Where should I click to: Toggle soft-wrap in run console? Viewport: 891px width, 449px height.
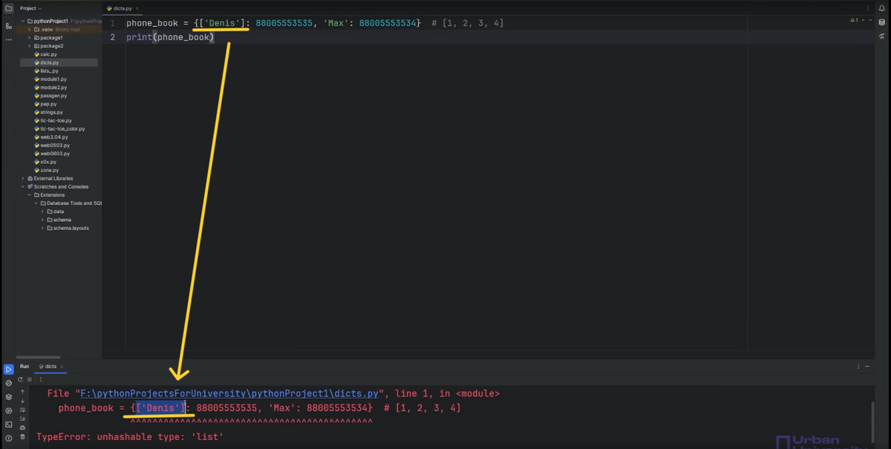(x=22, y=410)
